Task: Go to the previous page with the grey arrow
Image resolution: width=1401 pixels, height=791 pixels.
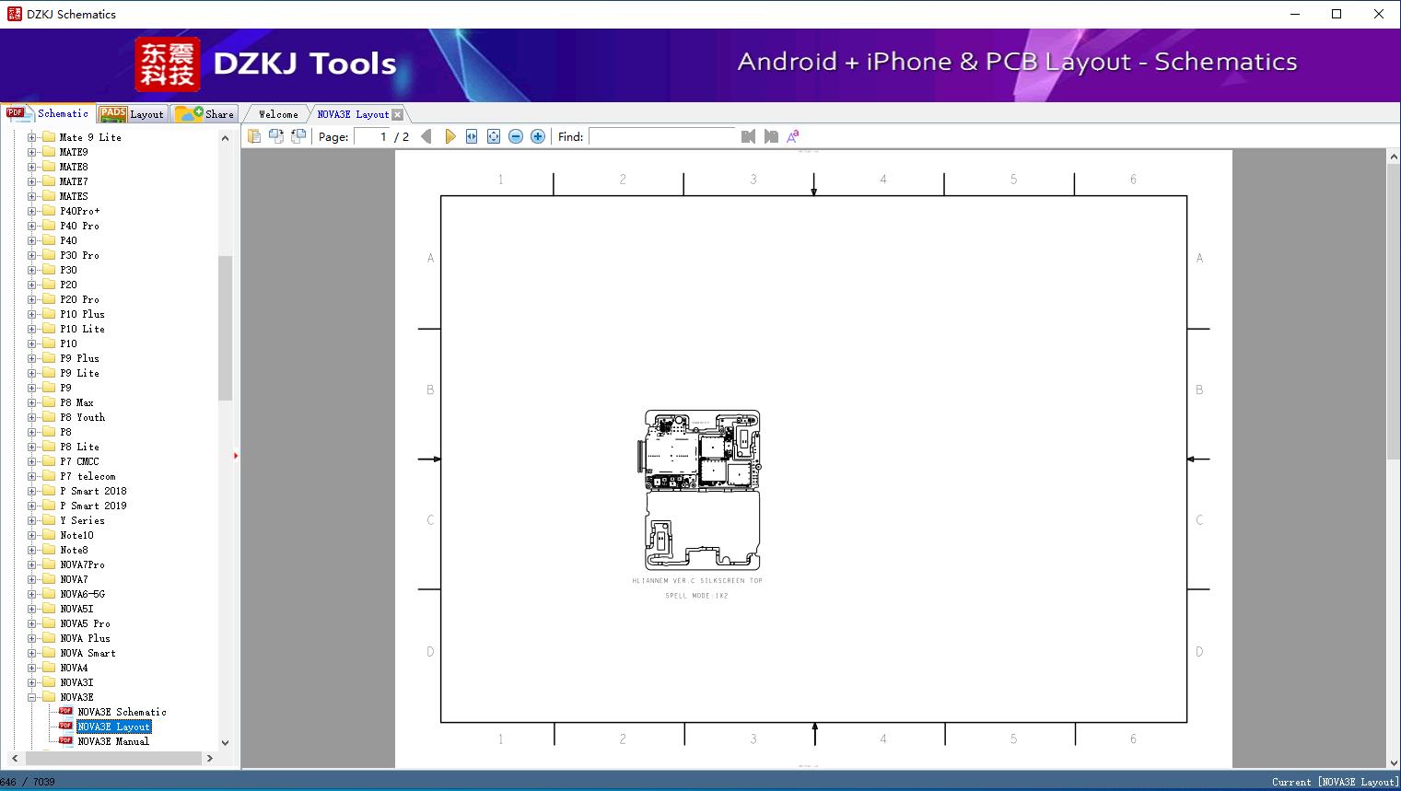Action: tap(426, 136)
